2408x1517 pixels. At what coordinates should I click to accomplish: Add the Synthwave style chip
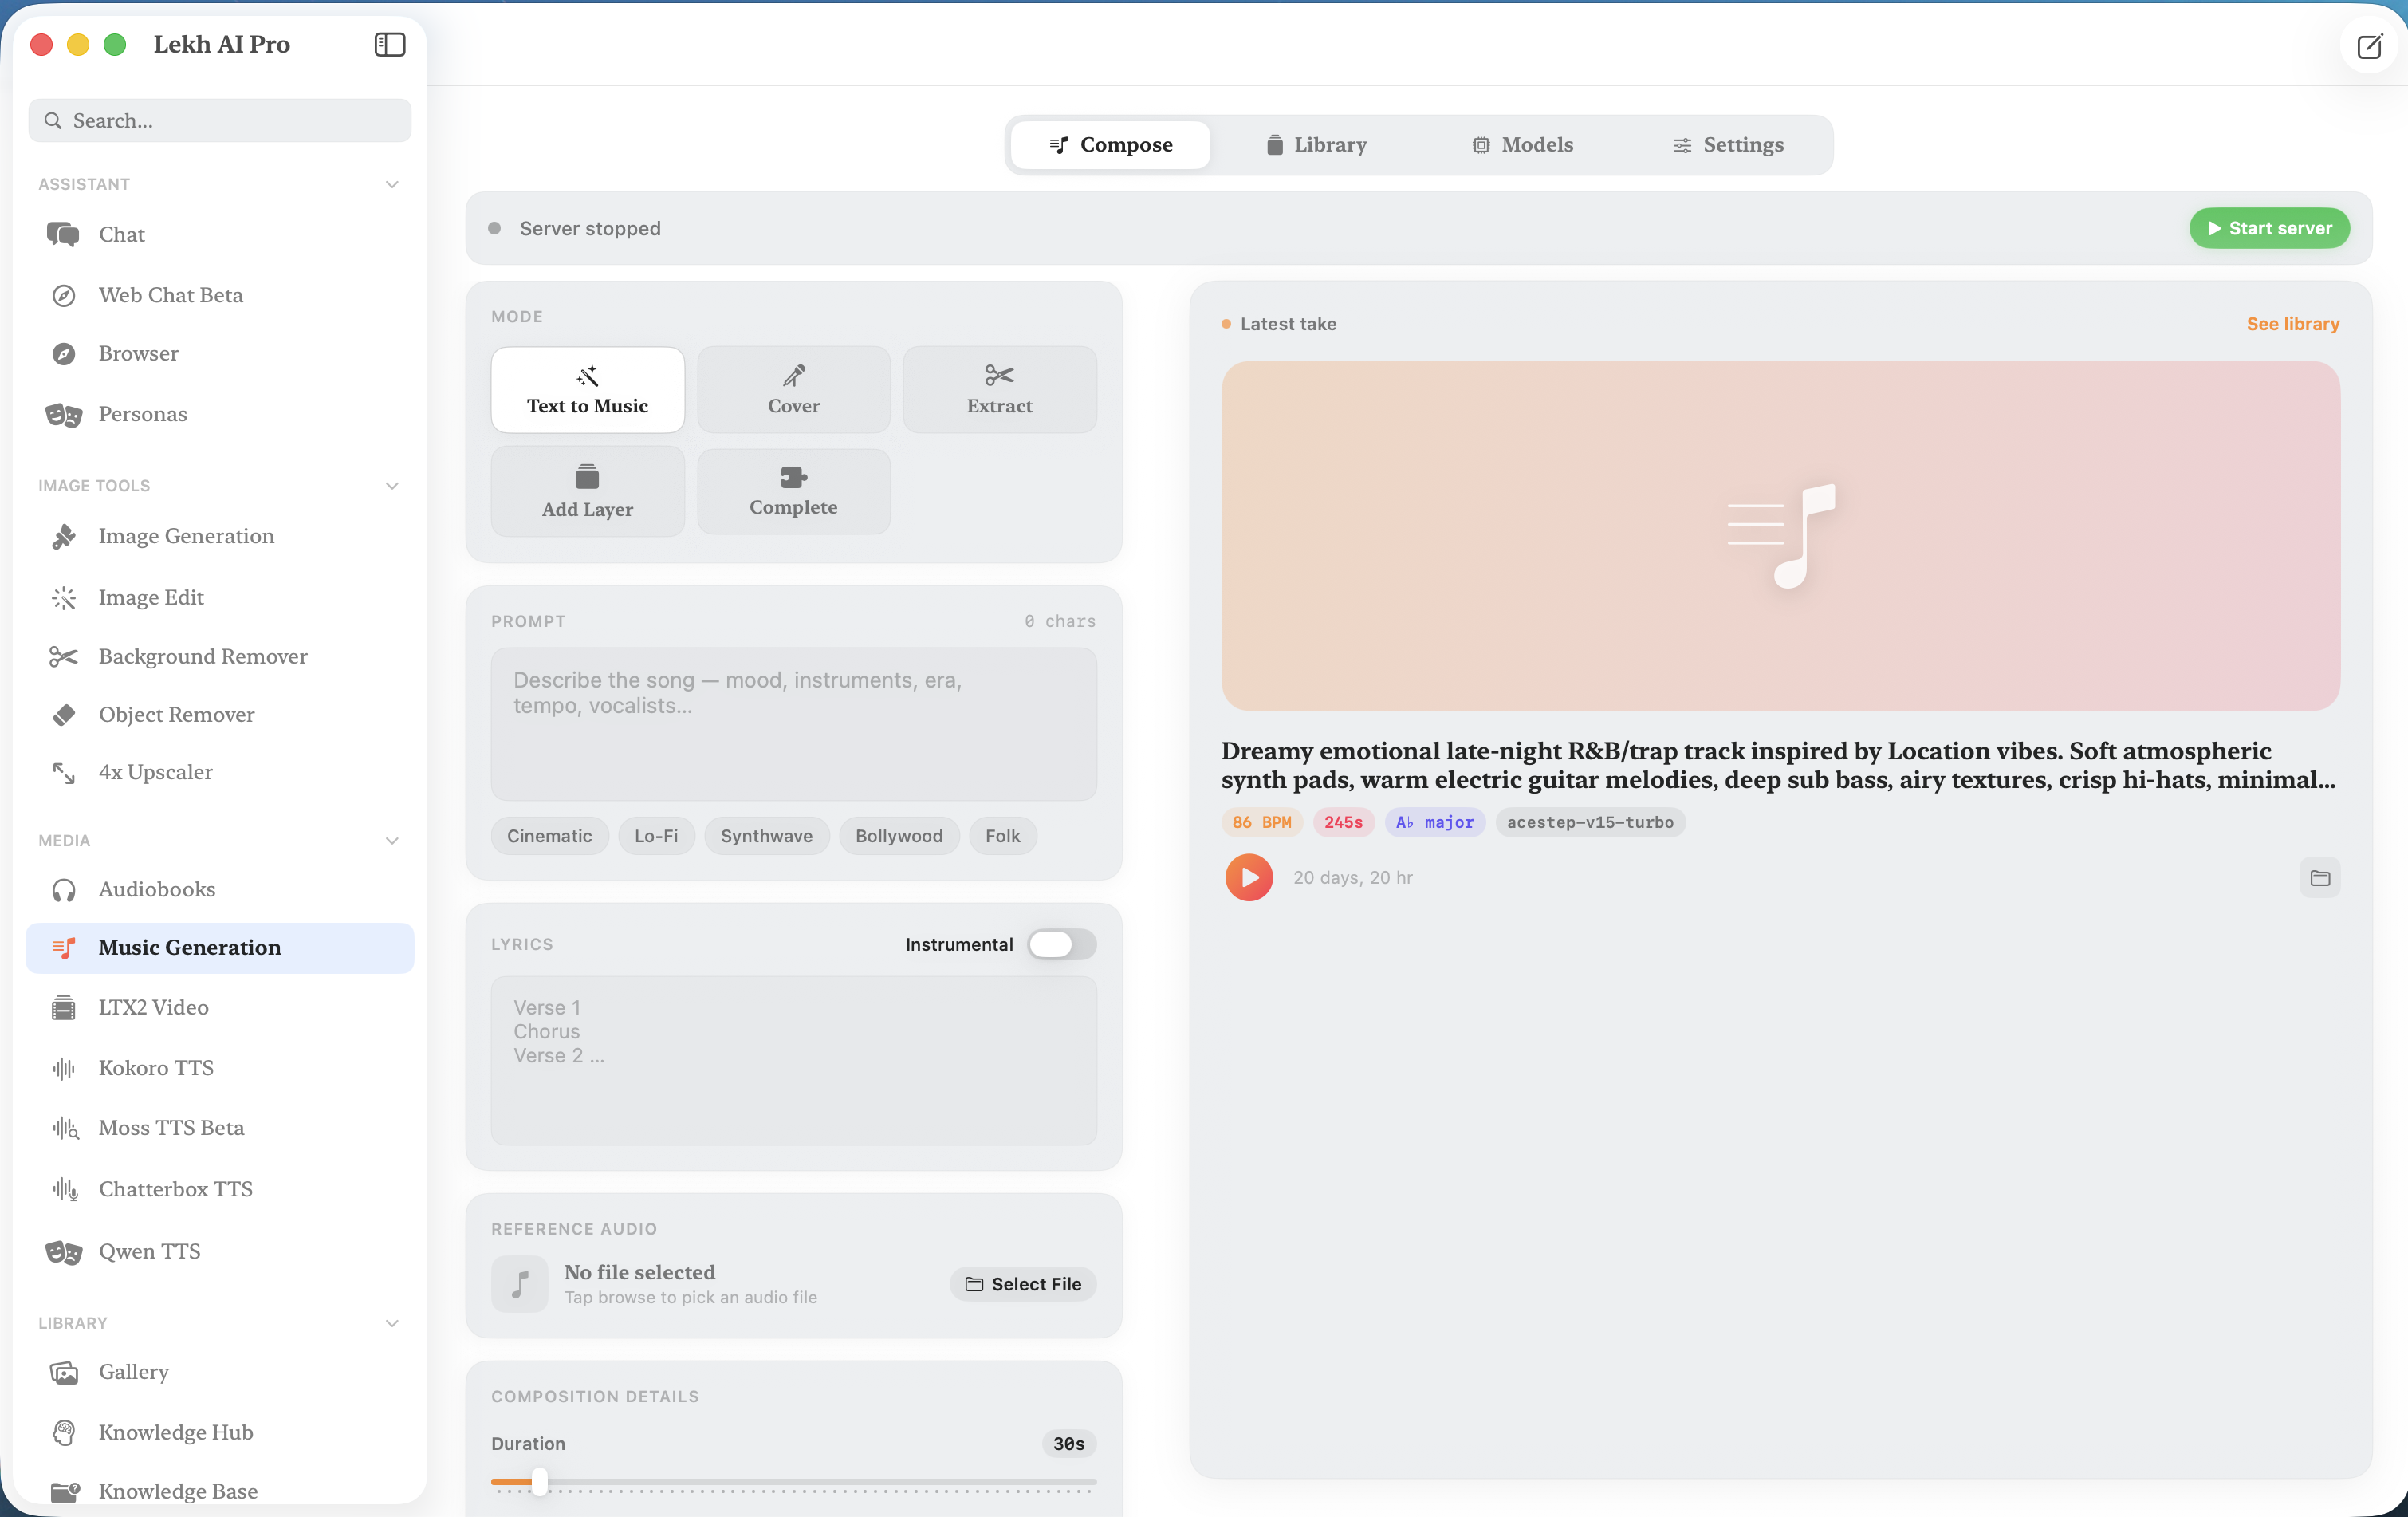tap(766, 836)
